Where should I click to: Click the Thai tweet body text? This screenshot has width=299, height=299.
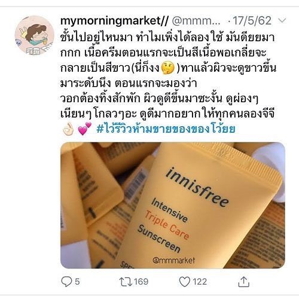(x=168, y=76)
